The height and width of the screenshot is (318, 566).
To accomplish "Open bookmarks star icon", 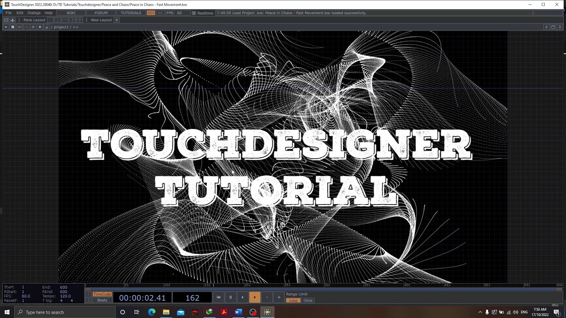I will pyautogui.click(x=40, y=27).
